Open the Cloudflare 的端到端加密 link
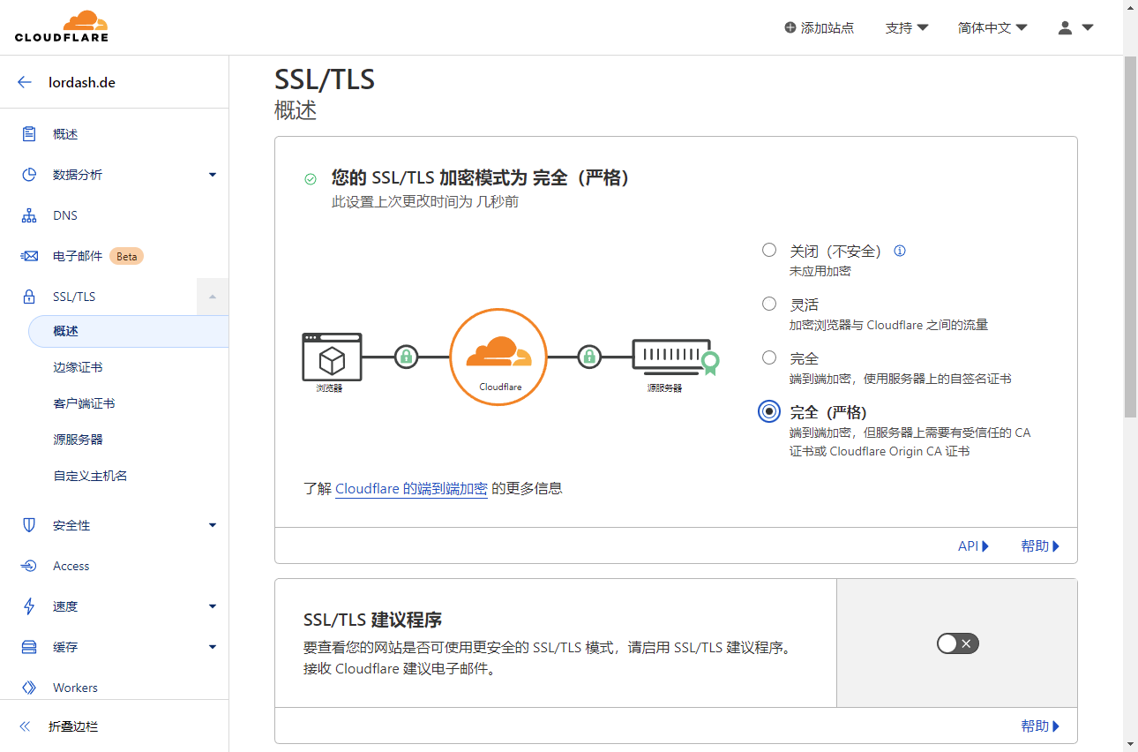1138x752 pixels. pos(411,488)
